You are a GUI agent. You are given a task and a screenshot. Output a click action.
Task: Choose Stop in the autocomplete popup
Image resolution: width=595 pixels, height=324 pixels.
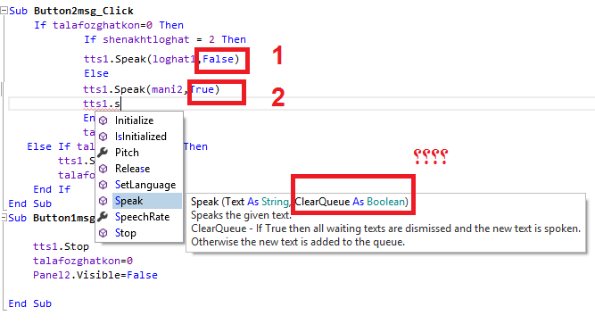[x=125, y=233]
